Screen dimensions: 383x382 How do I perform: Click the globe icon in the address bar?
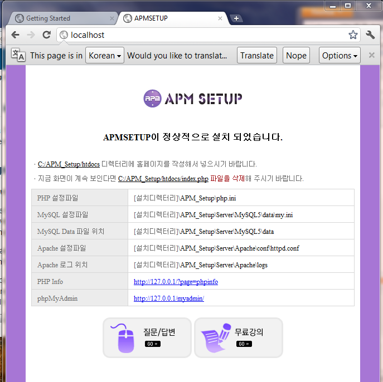point(64,35)
